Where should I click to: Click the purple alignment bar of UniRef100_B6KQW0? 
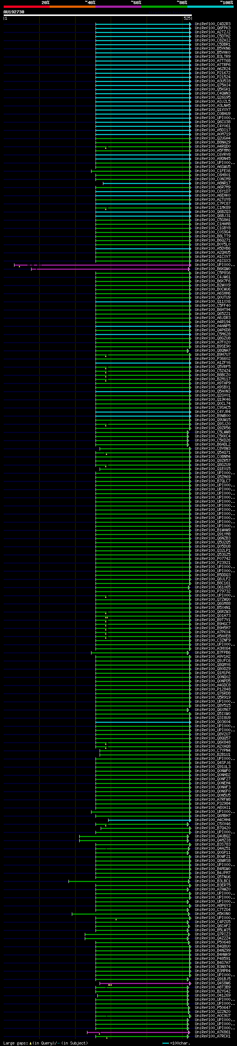tap(111, 269)
